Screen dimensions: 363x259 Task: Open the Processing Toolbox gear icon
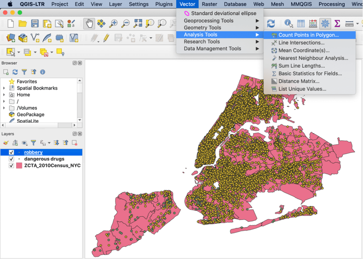coord(325,24)
